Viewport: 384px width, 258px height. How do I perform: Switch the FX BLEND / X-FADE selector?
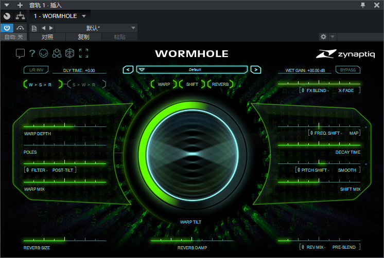click(330, 90)
